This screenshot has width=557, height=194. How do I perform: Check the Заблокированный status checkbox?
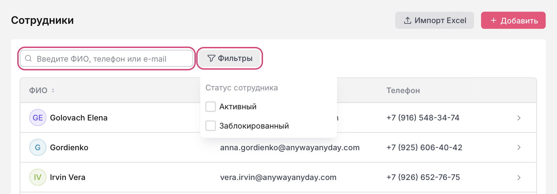(211, 126)
